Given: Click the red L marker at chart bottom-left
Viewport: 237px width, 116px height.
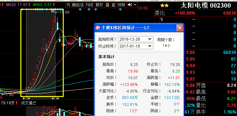Looking at the screenshot, I should click(x=2, y=97).
